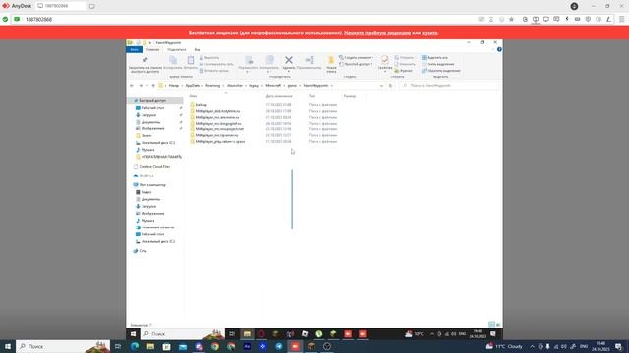Sort by Дата изменения column header
Viewport: 629px width, 353px height.
pos(279,96)
